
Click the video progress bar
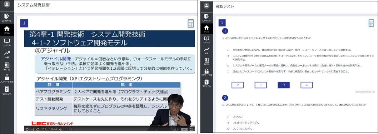click(109, 126)
